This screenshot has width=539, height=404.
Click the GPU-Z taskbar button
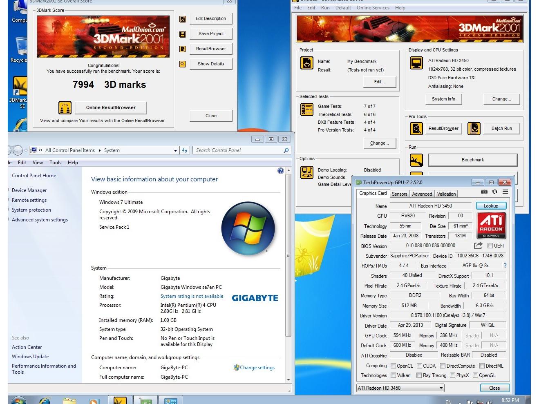145,400
